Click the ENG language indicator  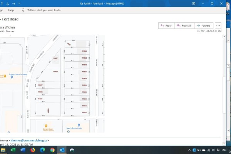tap(224, 150)
